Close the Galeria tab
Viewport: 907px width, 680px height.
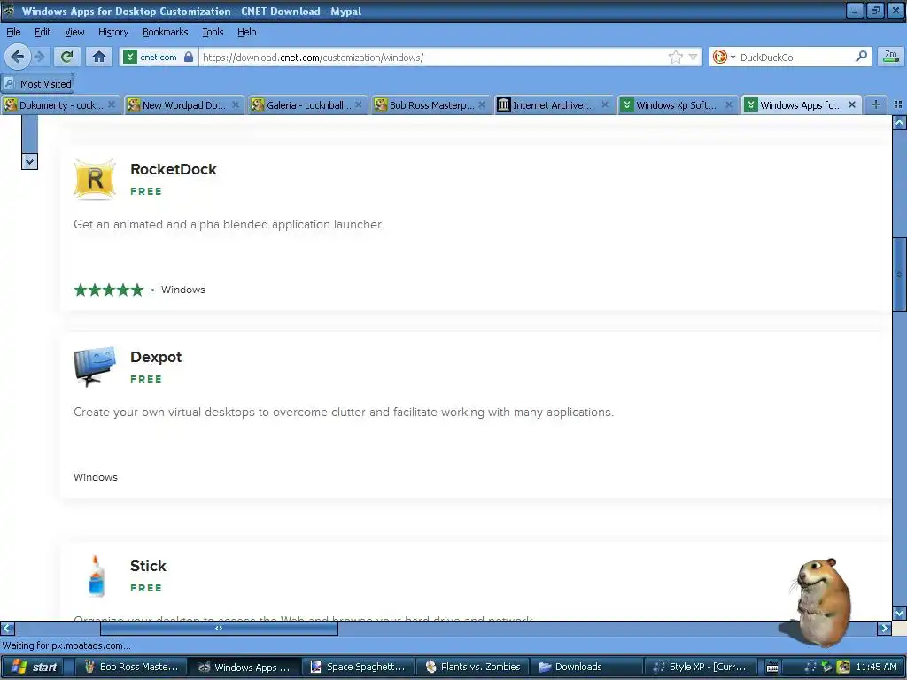(x=359, y=104)
